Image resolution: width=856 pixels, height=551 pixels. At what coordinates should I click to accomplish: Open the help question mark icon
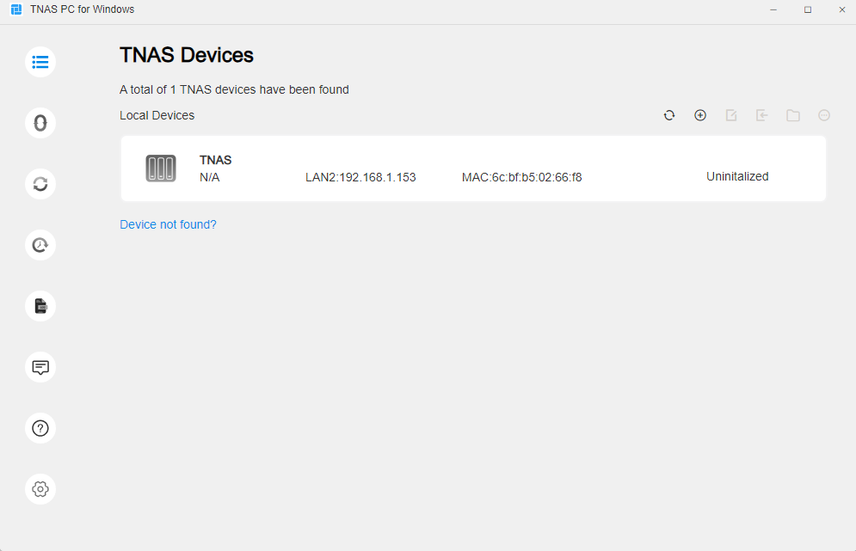(40, 428)
